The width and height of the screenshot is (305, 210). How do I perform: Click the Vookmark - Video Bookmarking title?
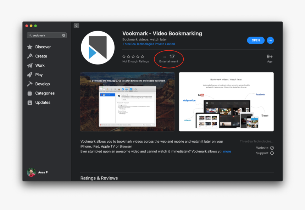click(162, 33)
